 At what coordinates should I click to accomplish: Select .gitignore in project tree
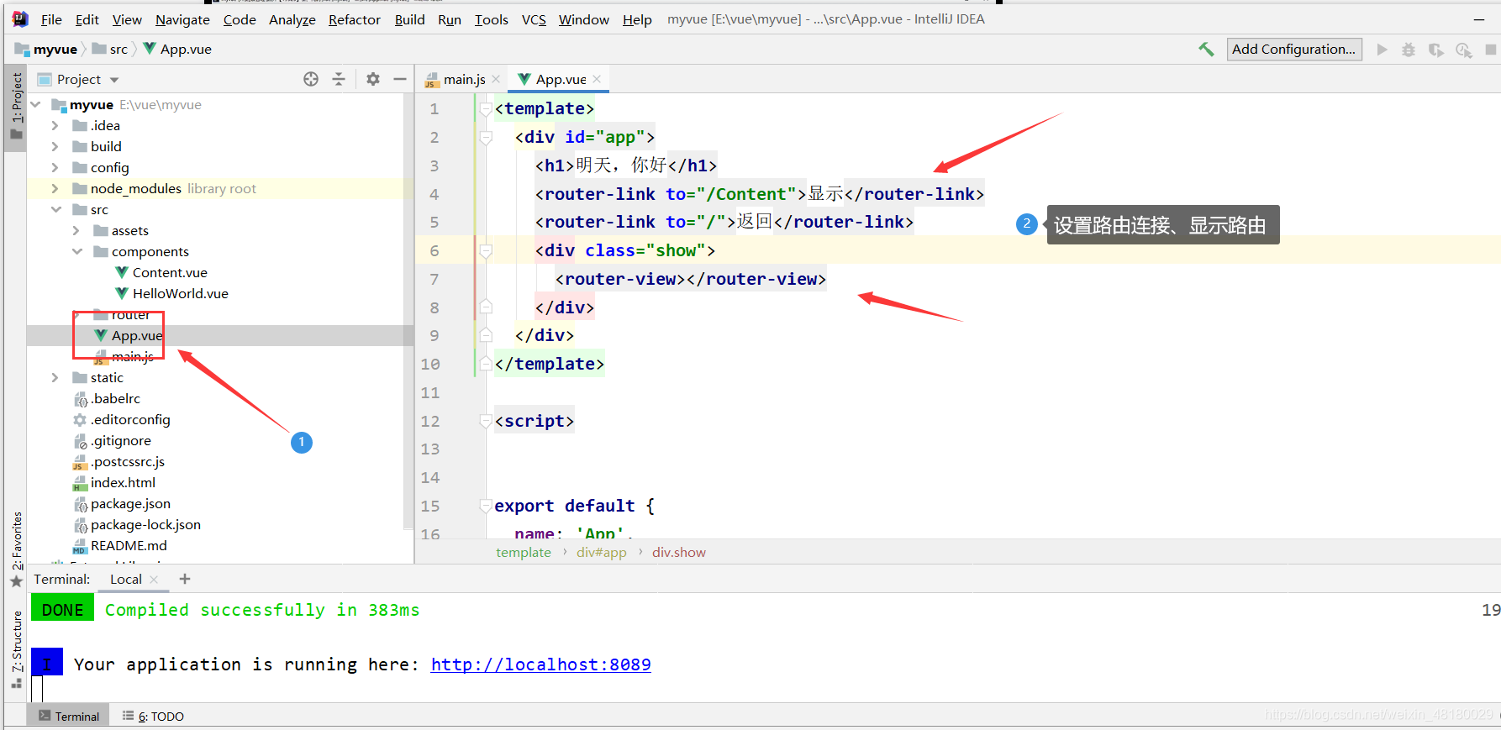click(x=121, y=441)
